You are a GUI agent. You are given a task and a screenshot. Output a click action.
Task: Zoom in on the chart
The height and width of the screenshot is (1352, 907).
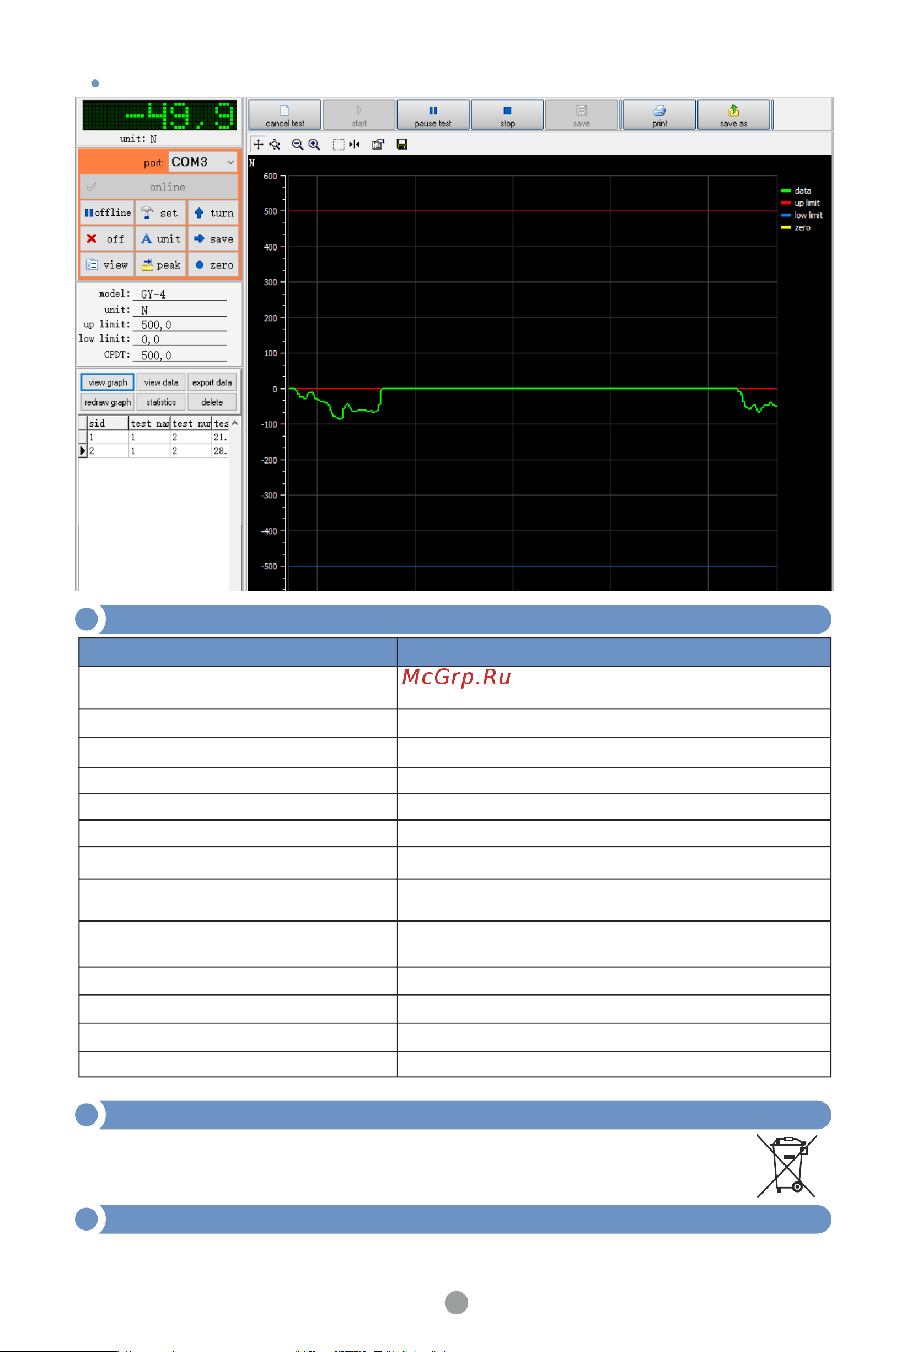pyautogui.click(x=314, y=144)
